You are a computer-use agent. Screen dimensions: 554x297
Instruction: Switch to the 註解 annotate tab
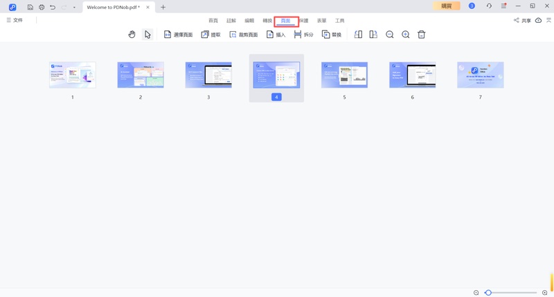(231, 21)
